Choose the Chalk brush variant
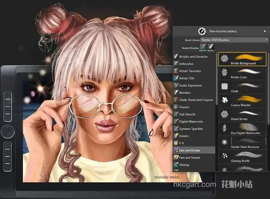This screenshot has height=199, width=270. point(242,87)
